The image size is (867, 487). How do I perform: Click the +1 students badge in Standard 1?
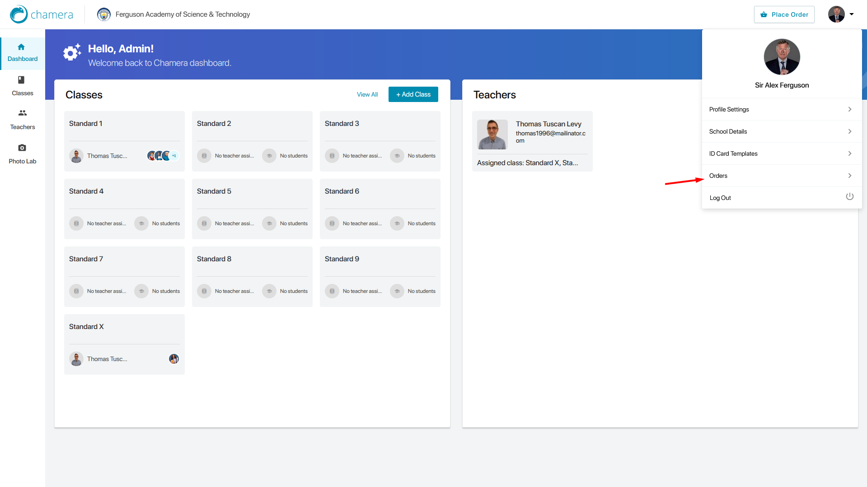pyautogui.click(x=174, y=156)
